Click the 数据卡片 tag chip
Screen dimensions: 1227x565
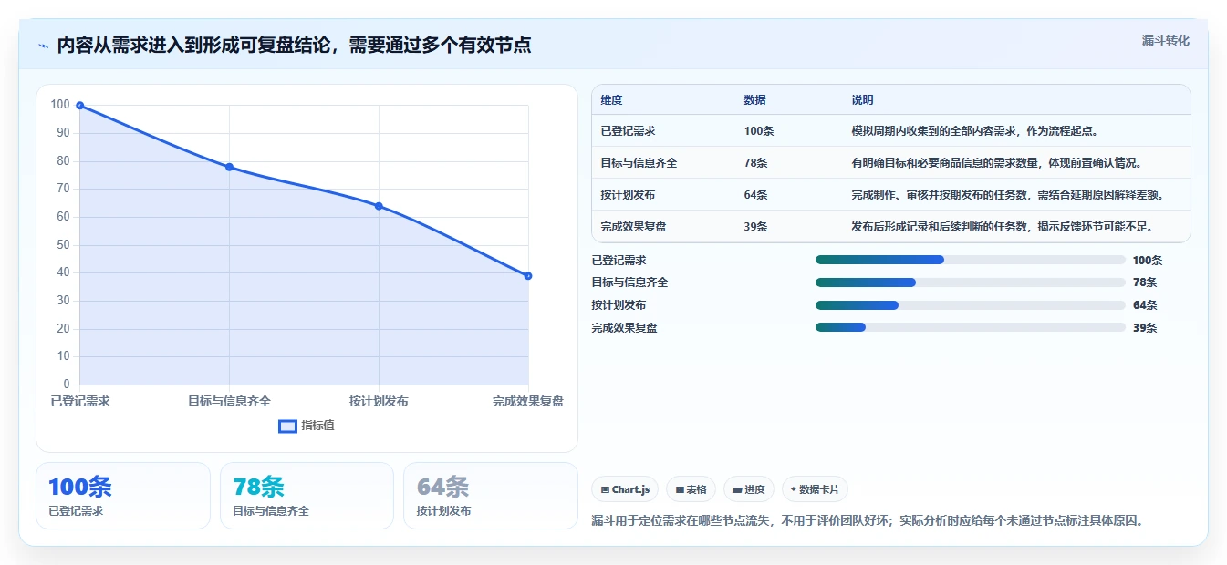point(815,489)
